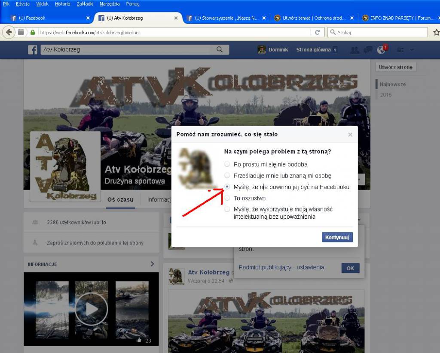Select 'Prześladuje mnie lub znaną mi osobę'
This screenshot has height=353, width=440.
pyautogui.click(x=227, y=176)
